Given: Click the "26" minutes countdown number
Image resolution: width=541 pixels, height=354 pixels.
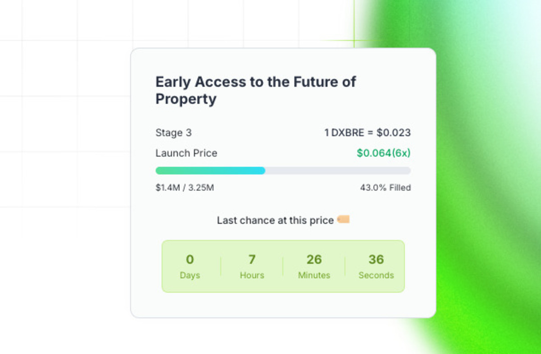Looking at the screenshot, I should point(314,259).
